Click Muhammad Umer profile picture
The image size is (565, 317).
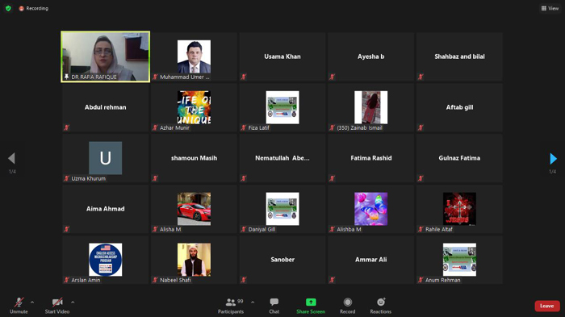click(x=194, y=56)
